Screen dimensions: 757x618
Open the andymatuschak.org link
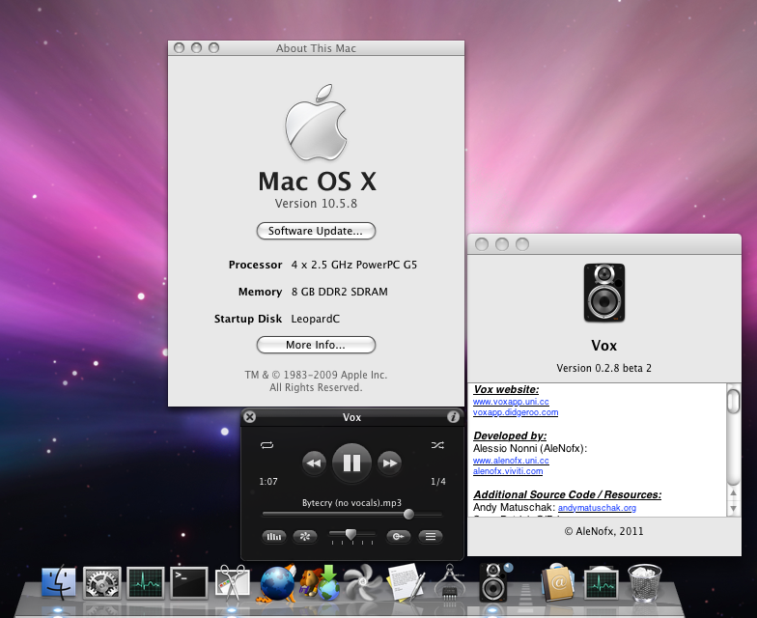[x=597, y=508]
